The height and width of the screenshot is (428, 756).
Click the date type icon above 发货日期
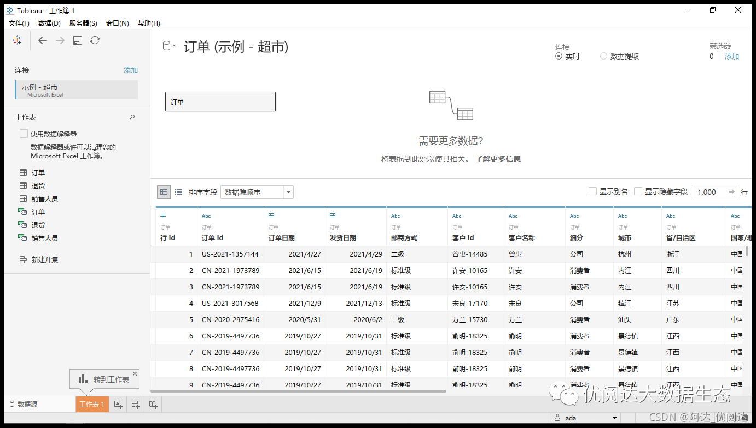click(x=333, y=216)
